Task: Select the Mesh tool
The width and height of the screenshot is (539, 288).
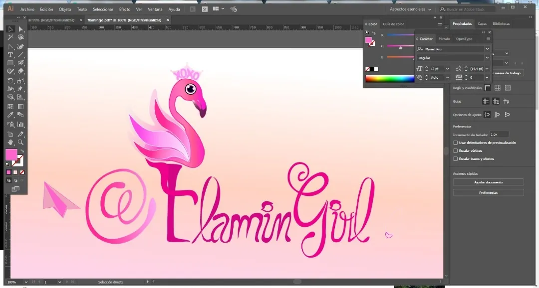Action: (10, 107)
